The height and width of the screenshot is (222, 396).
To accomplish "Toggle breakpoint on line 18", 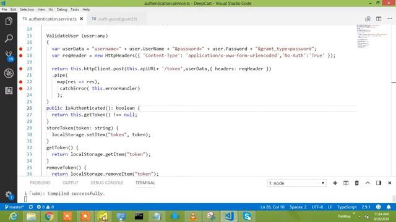I will 20,55.
